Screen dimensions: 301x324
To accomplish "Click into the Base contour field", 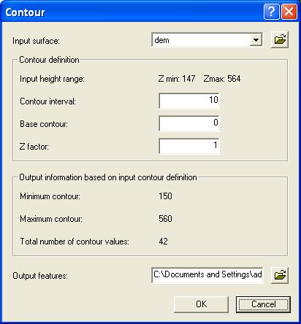I will tap(189, 123).
